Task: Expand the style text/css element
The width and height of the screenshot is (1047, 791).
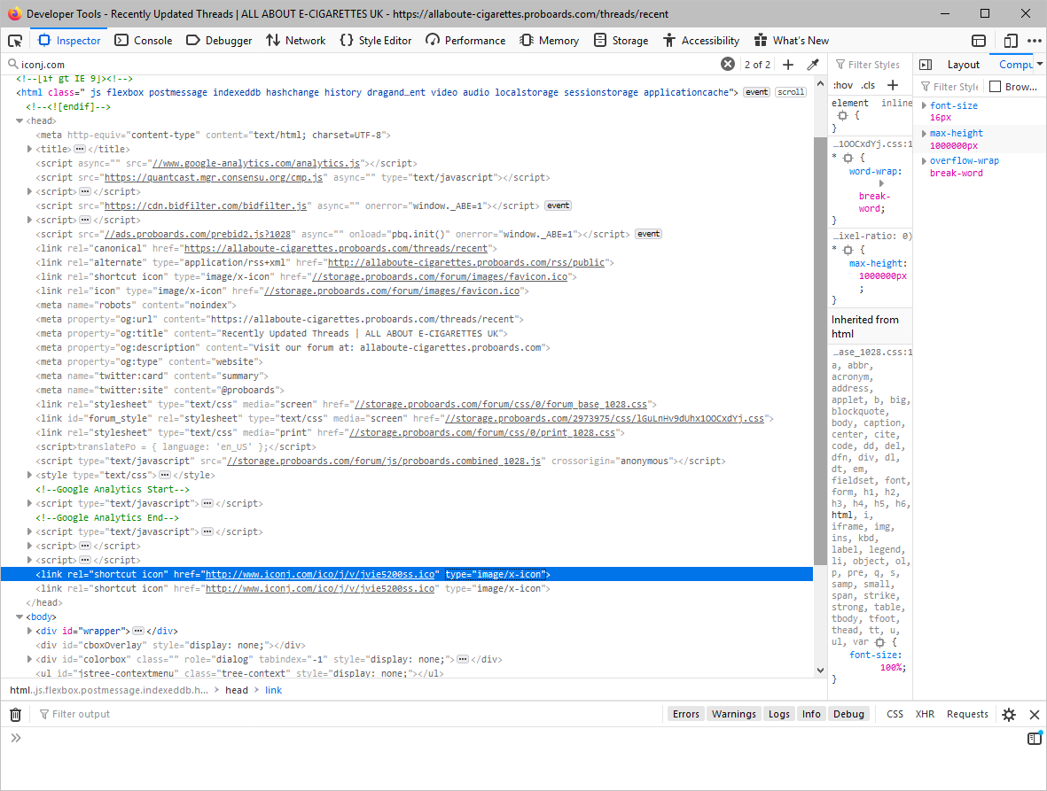Action: click(29, 475)
